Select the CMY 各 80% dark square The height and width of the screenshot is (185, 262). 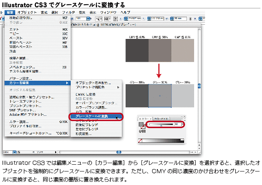click(137, 51)
